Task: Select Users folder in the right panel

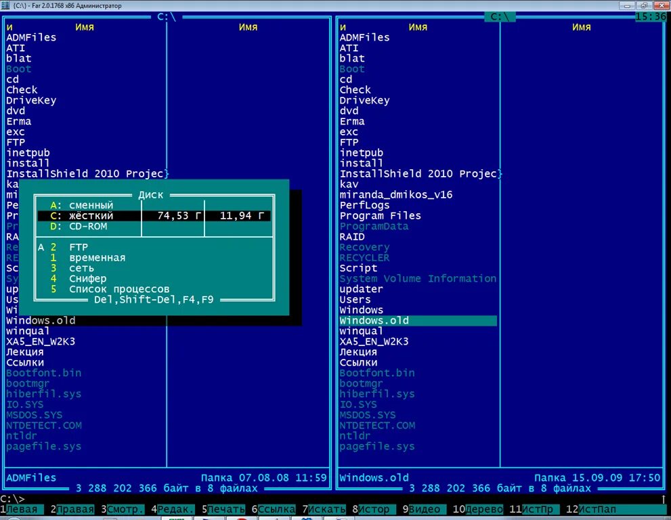Action: (x=355, y=299)
